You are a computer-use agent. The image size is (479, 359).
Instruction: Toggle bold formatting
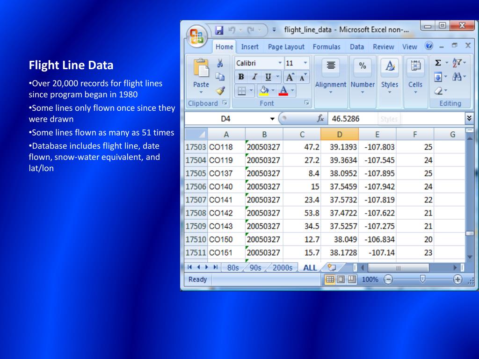pyautogui.click(x=241, y=77)
